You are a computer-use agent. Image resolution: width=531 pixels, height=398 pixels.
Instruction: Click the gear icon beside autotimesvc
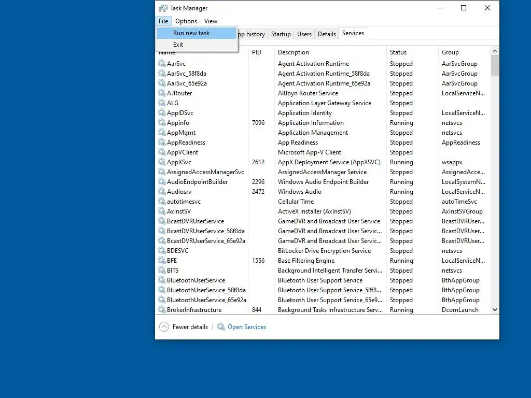tap(162, 201)
